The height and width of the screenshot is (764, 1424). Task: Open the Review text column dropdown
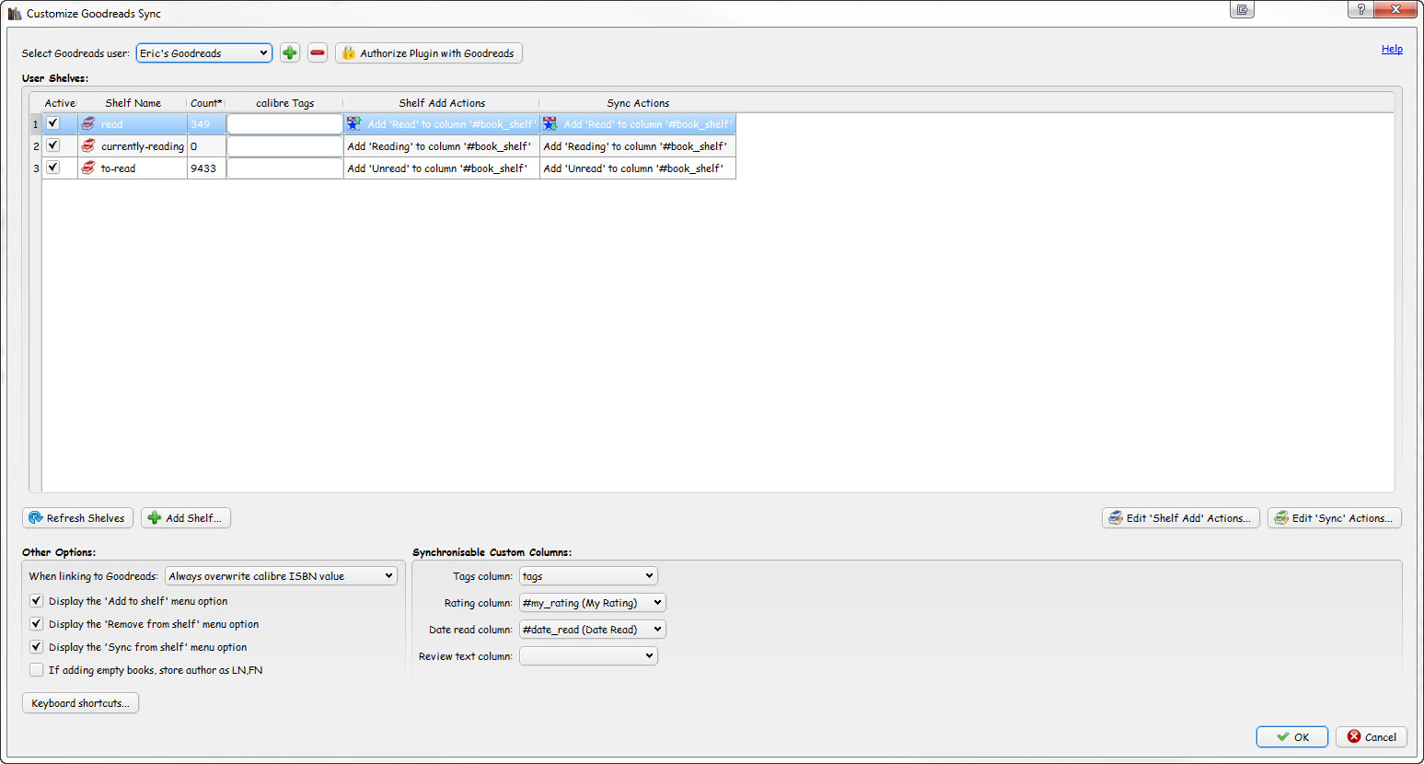pyautogui.click(x=588, y=656)
